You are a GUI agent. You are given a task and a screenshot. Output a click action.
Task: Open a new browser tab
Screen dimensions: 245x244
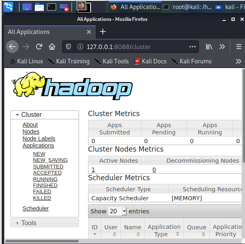click(103, 31)
